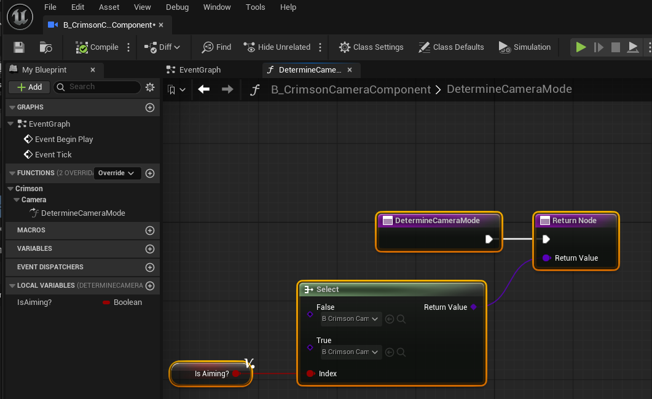This screenshot has width=652, height=399.
Task: Collapse the FUNCTIONS section
Action: (x=12, y=173)
